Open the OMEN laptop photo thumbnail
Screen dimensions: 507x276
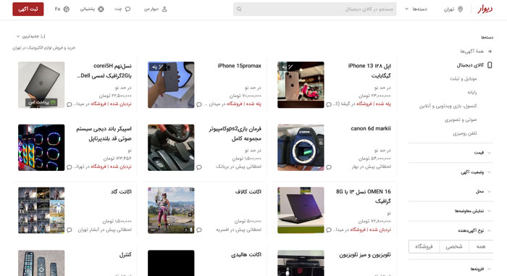coord(301,210)
